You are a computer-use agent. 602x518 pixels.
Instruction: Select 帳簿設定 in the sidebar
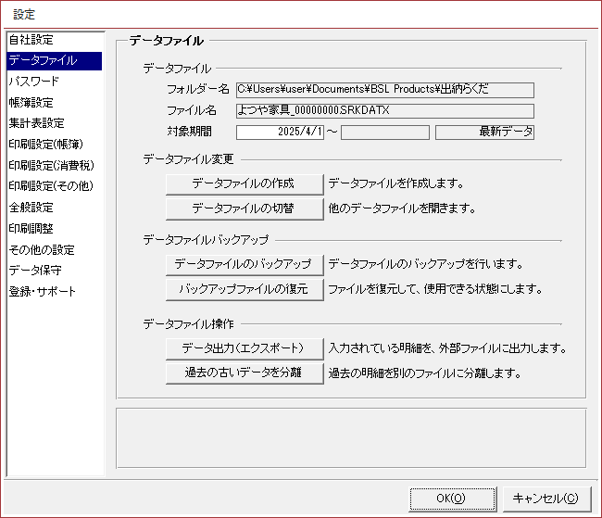click(x=31, y=103)
